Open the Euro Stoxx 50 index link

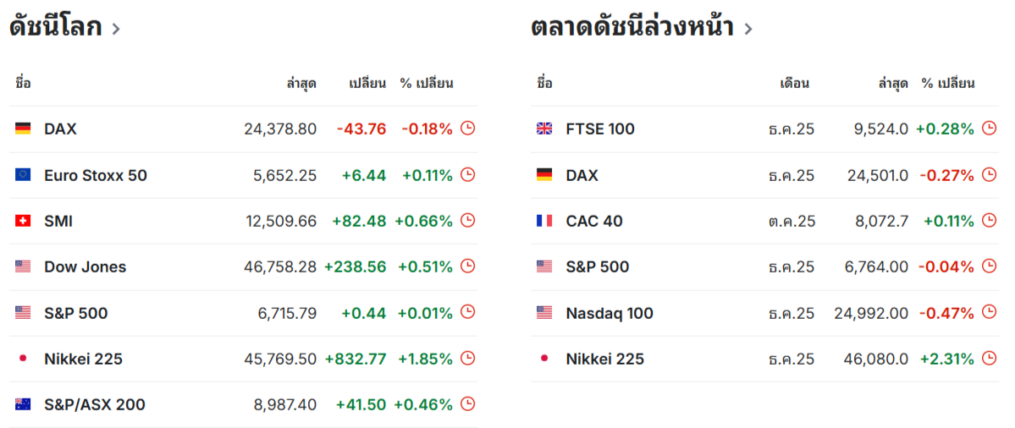[95, 175]
